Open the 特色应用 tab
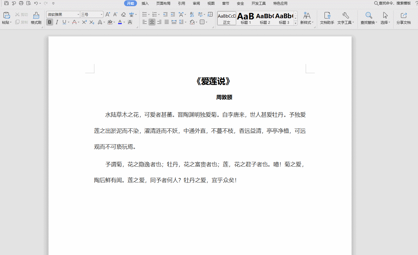418x255 pixels. pyautogui.click(x=280, y=4)
